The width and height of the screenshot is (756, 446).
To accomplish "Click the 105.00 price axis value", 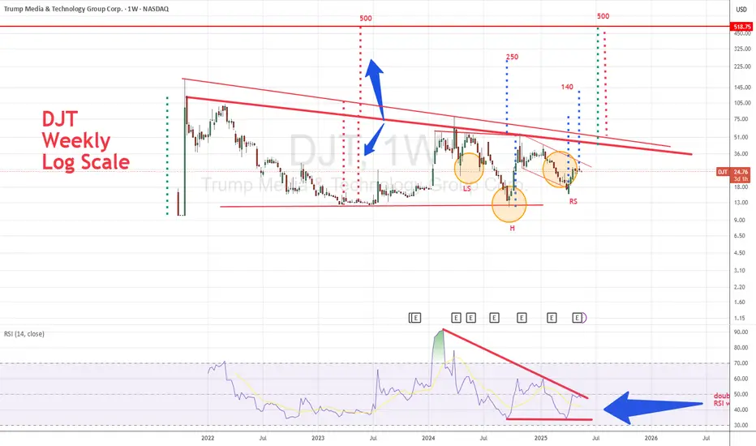I will (x=742, y=103).
